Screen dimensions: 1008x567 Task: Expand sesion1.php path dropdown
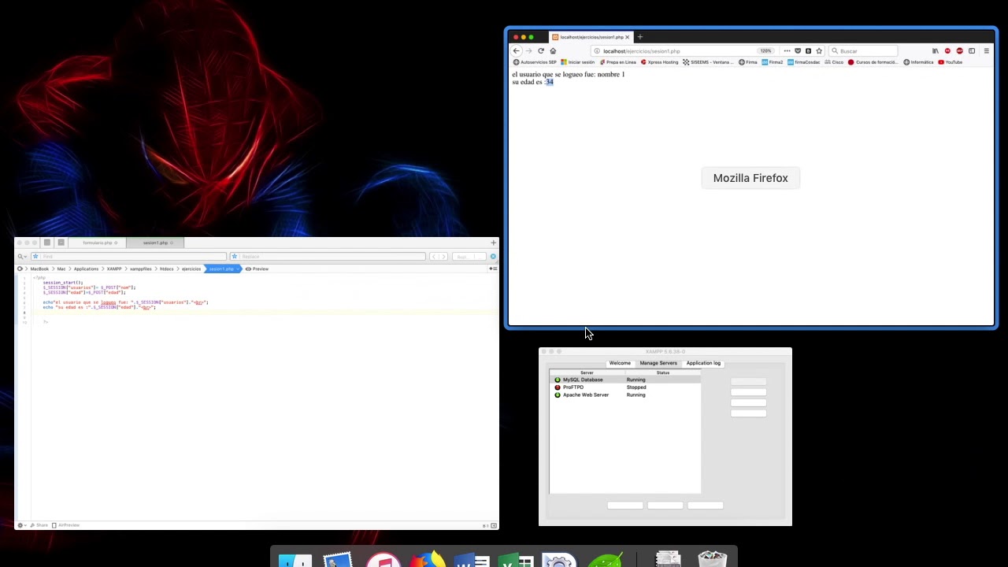tap(224, 269)
